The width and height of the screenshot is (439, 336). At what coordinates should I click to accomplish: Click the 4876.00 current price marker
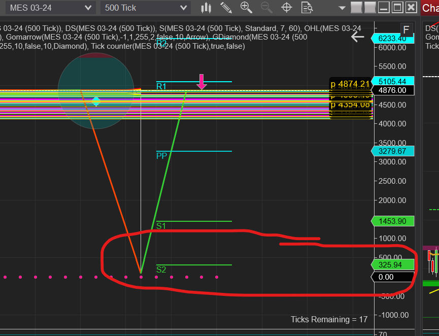coord(392,90)
